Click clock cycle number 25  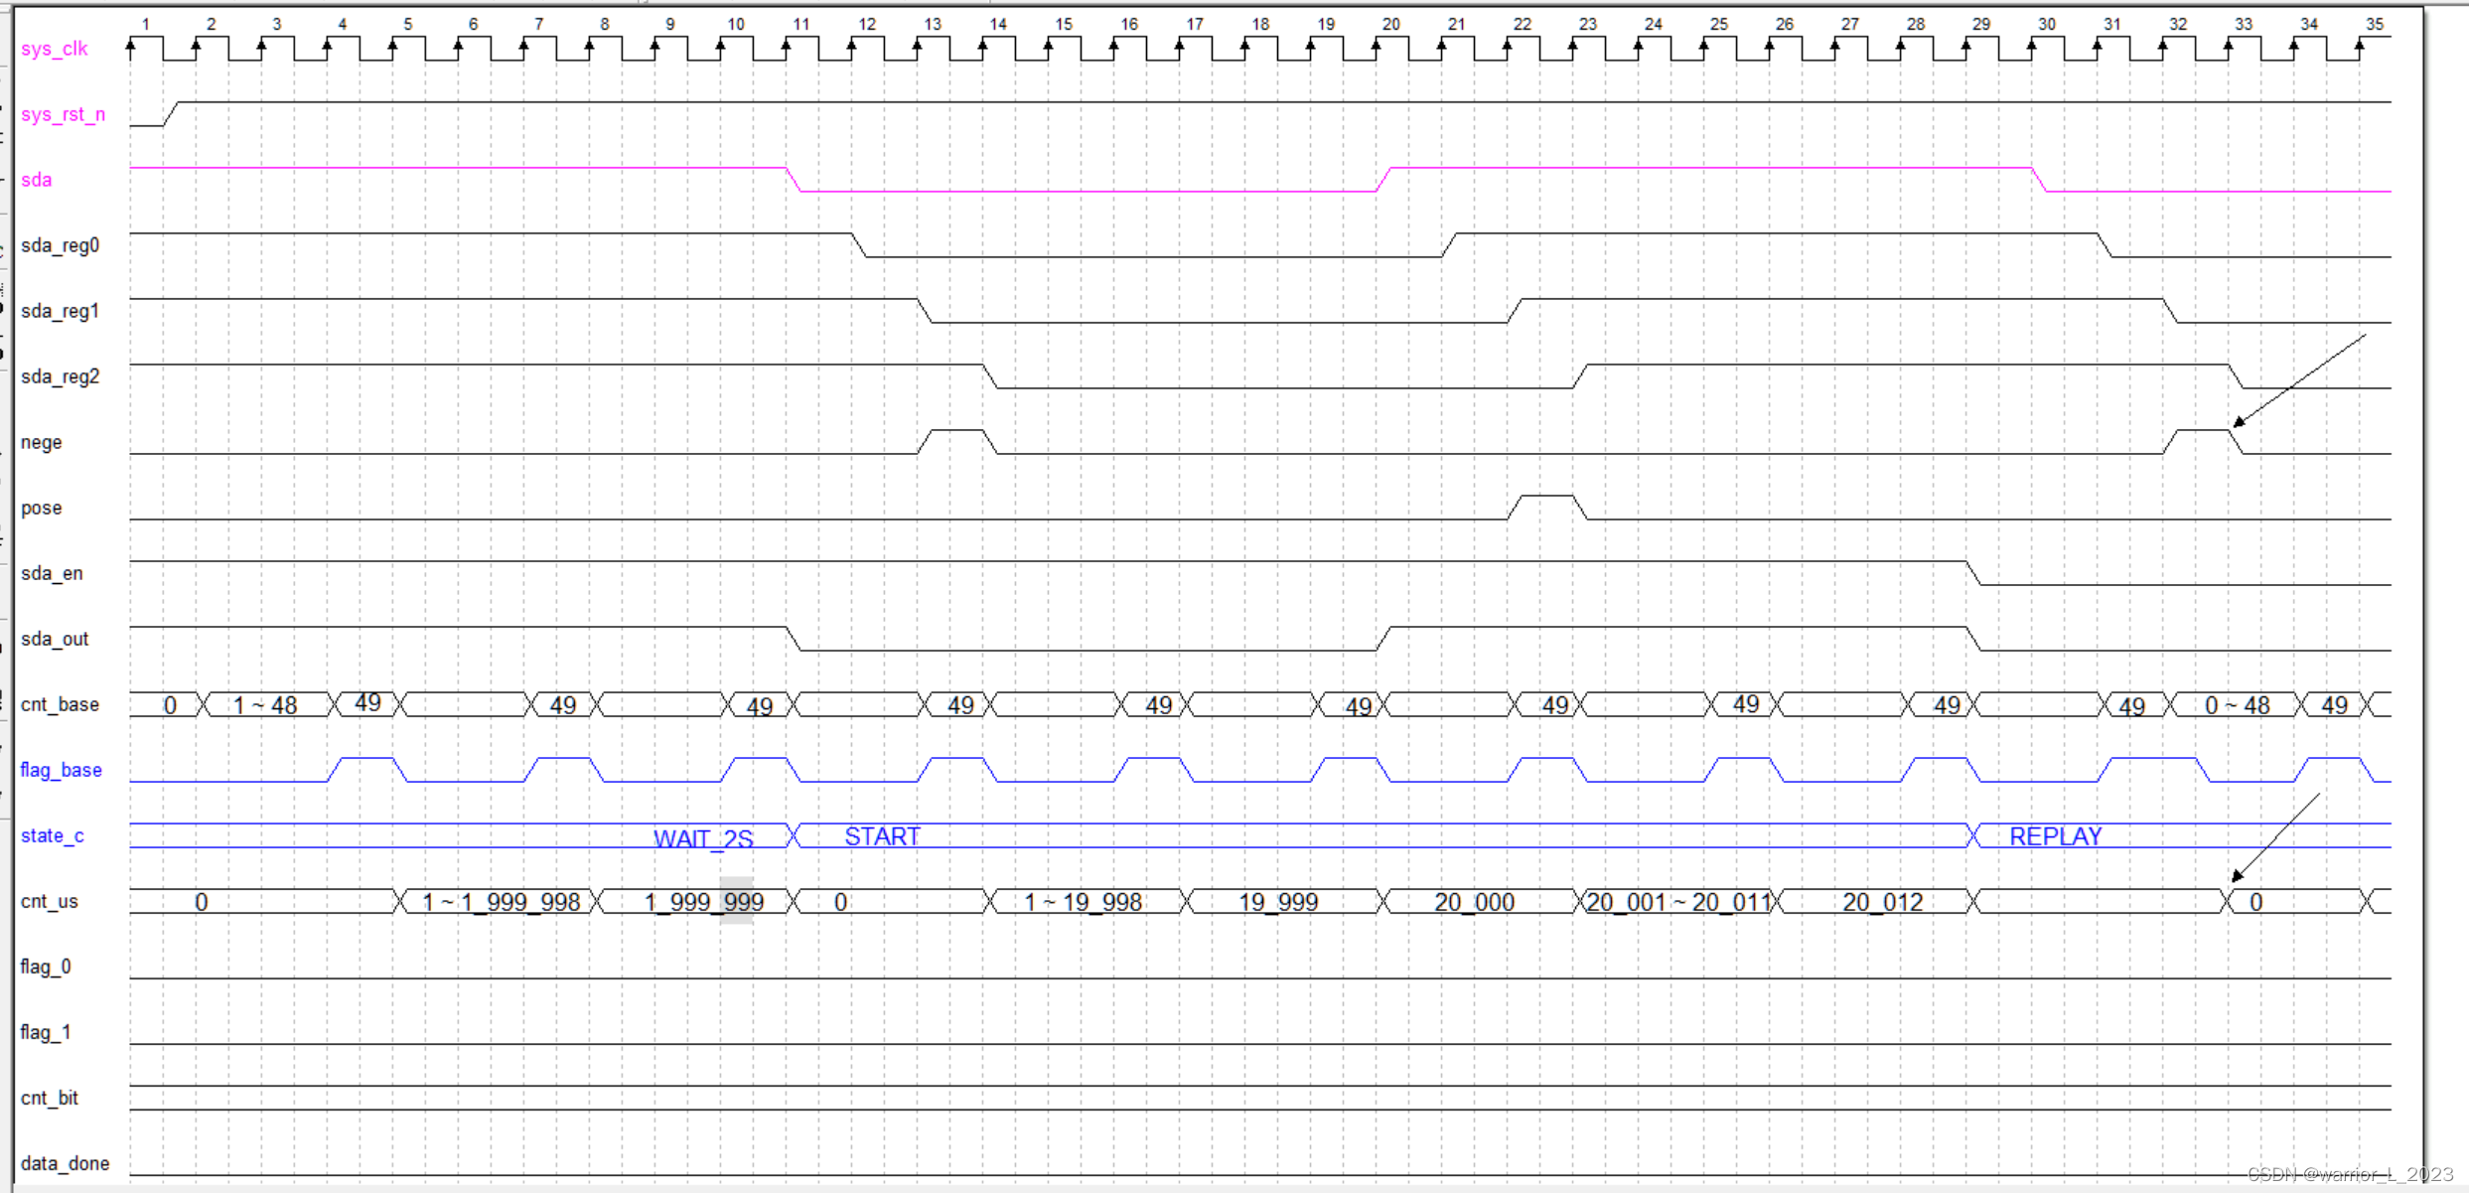pos(1718,24)
